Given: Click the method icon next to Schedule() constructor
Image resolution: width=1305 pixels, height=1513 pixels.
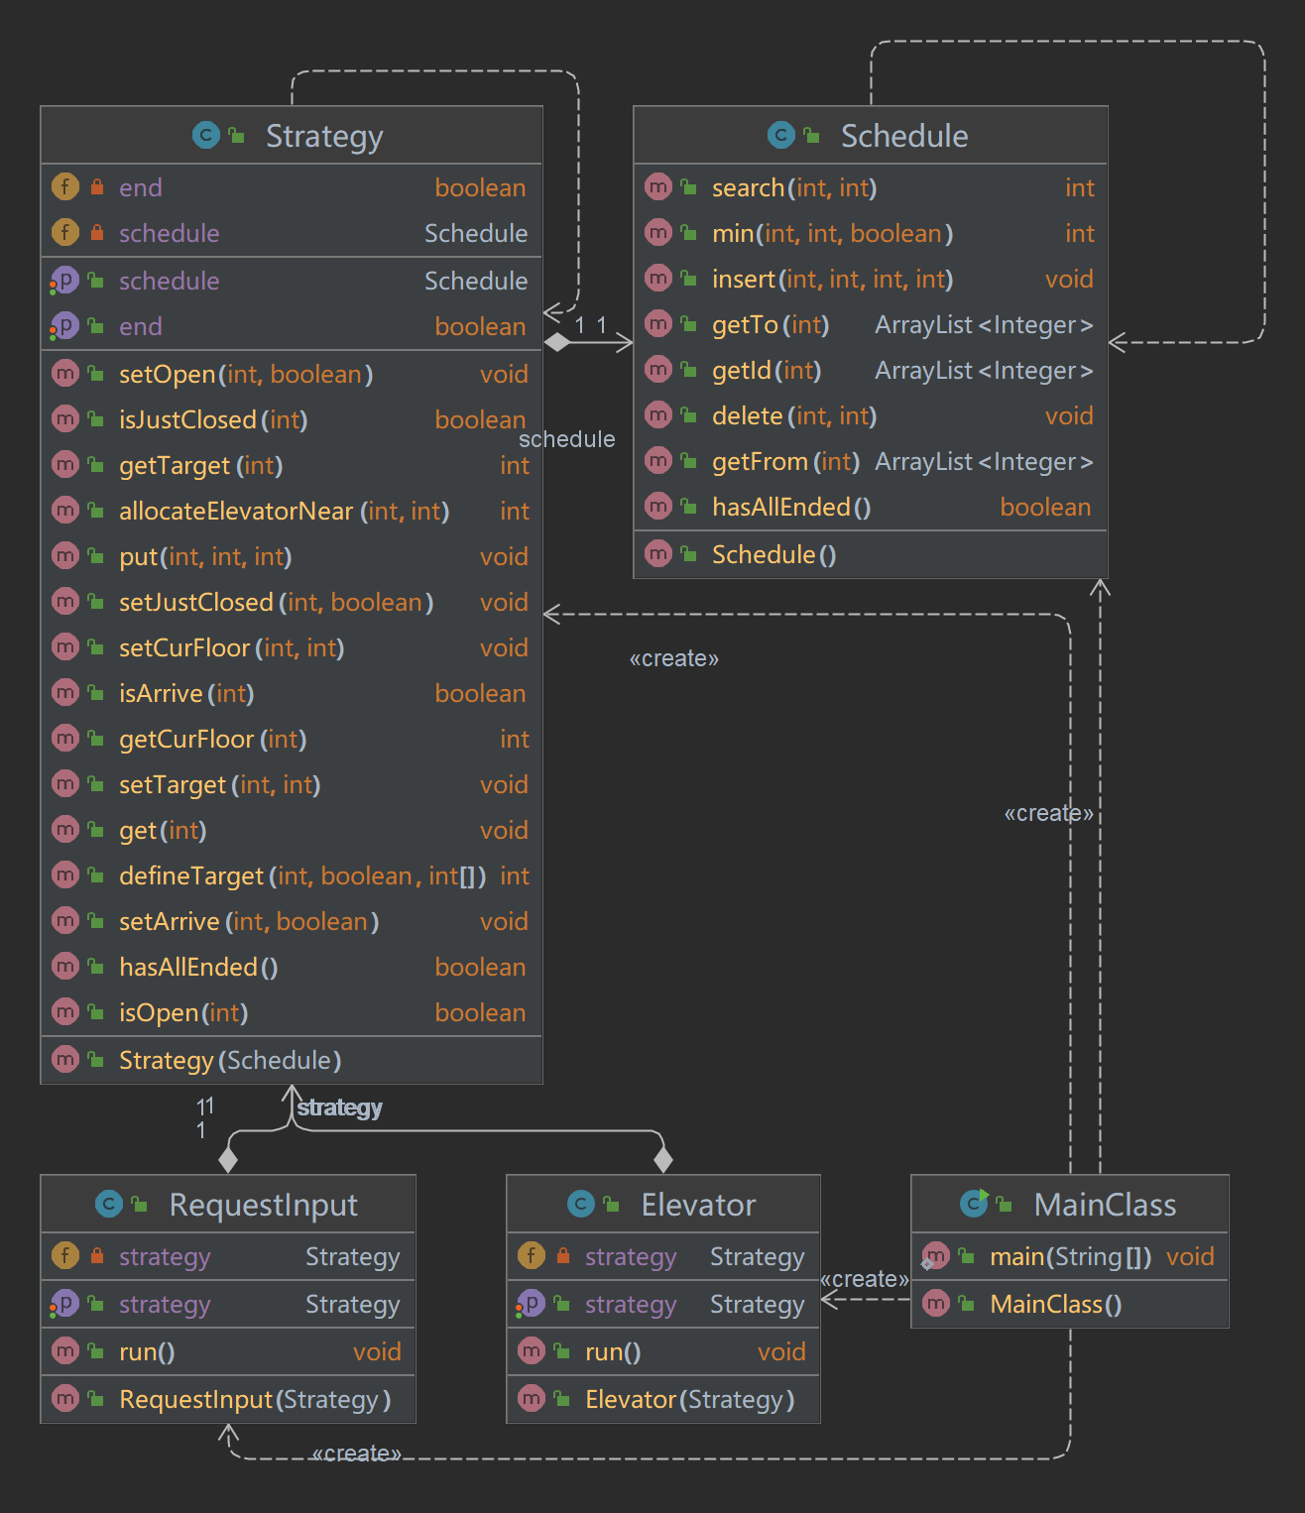Looking at the screenshot, I should (658, 553).
